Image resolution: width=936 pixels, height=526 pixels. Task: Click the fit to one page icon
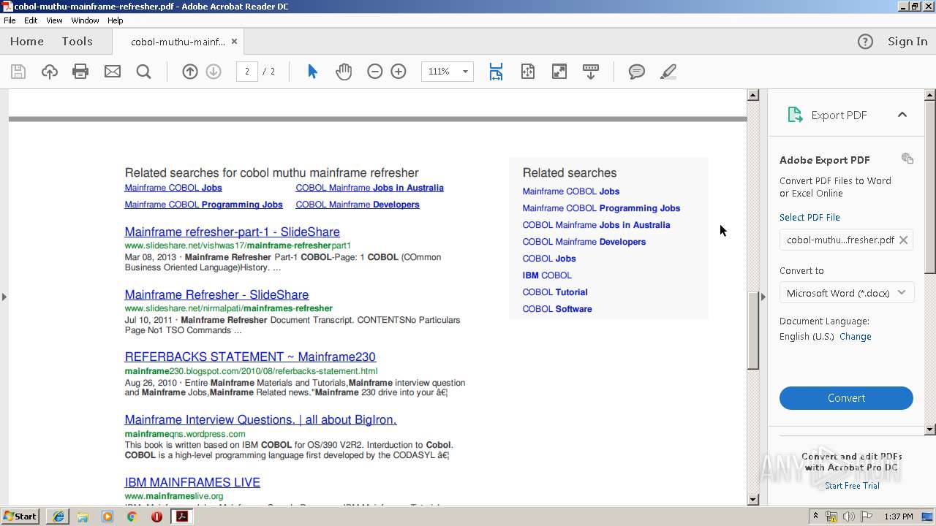(528, 72)
